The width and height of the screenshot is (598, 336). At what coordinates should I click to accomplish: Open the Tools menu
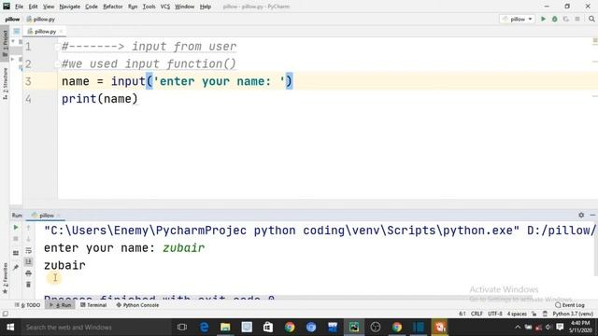point(149,7)
